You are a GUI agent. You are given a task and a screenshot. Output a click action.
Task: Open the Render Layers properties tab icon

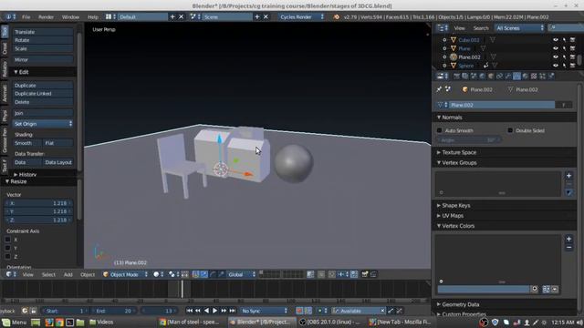465,77
